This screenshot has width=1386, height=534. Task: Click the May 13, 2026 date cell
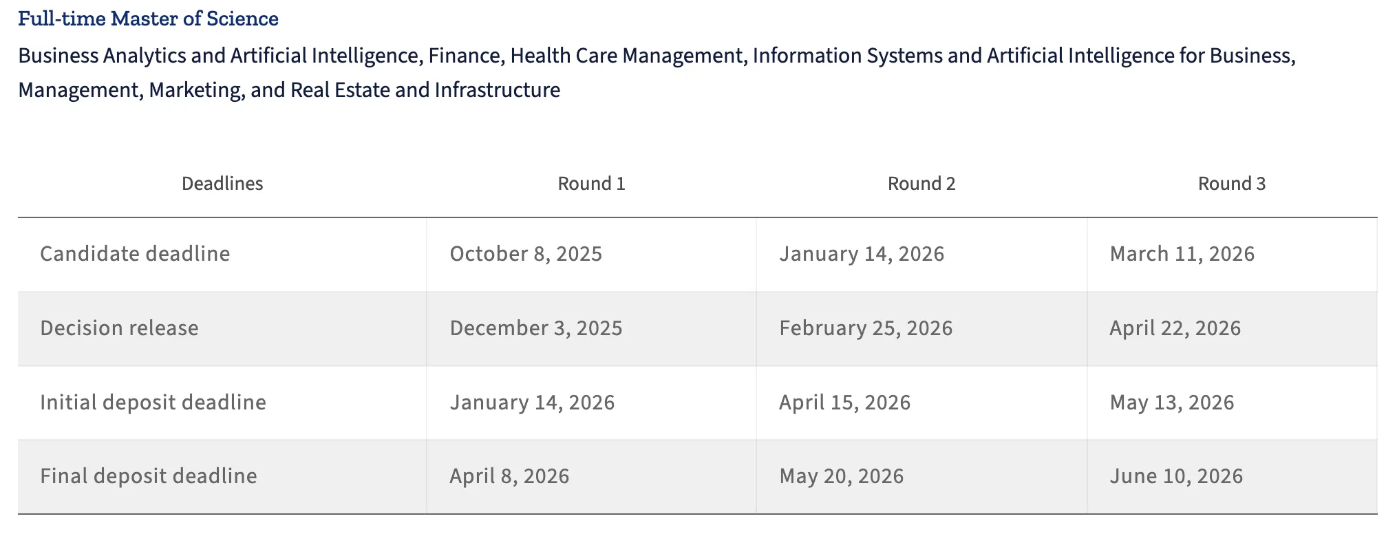click(1172, 403)
